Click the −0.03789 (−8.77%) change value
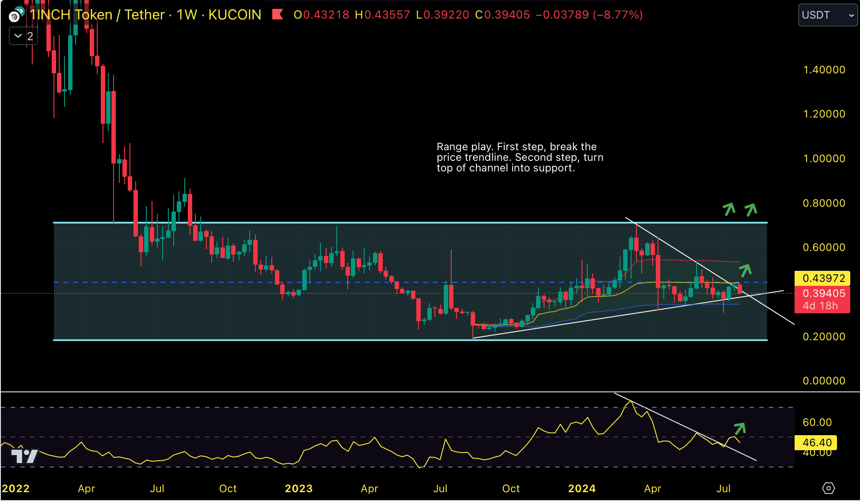Screen dimensions: 860x501 589,15
